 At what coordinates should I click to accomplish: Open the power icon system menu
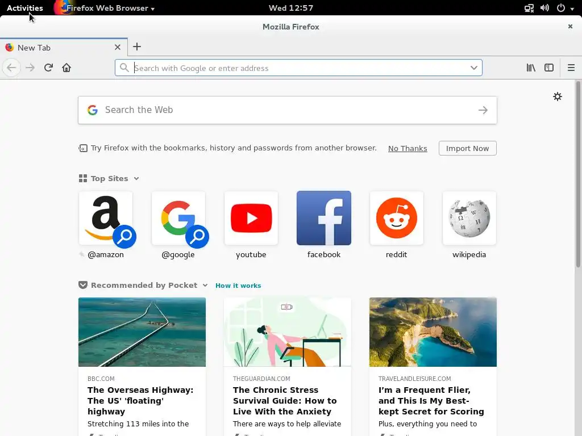[561, 8]
